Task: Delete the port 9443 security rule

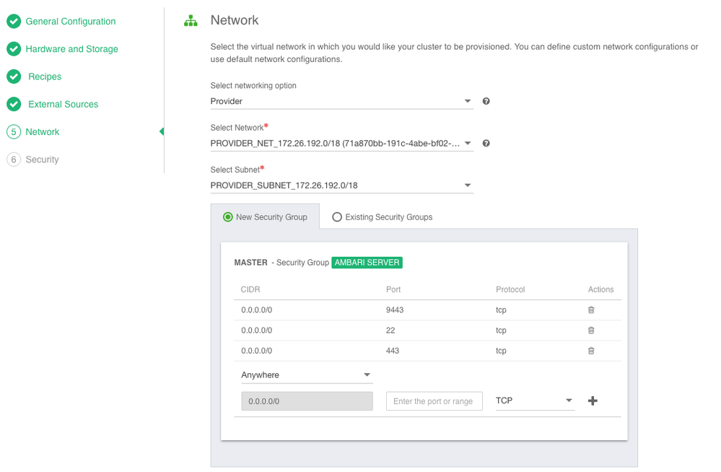Action: click(x=591, y=310)
